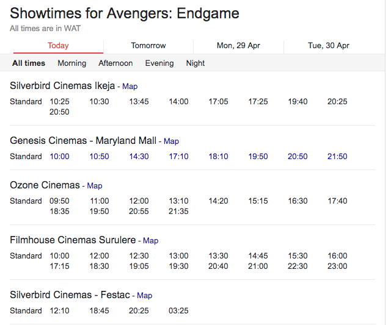Select the 17:10 Genesis Cinemas showtime
This screenshot has height=325, width=391.
[x=179, y=157]
